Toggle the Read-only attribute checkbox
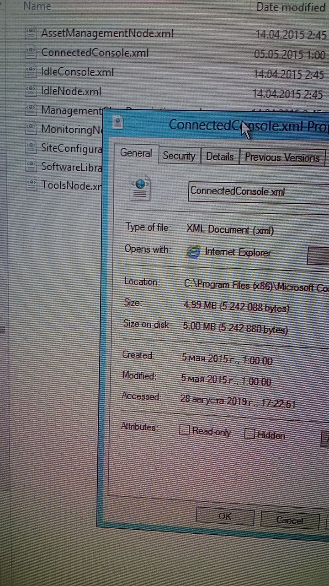This screenshot has height=586, width=329. [x=184, y=430]
